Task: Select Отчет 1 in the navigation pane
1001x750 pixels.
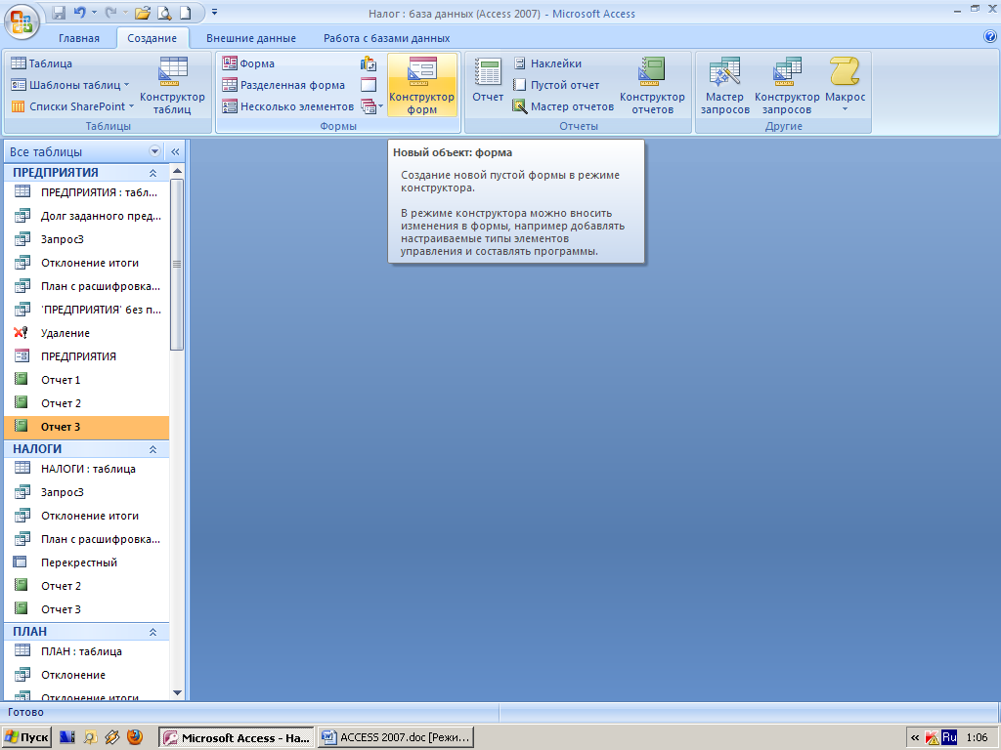Action: [x=86, y=380]
